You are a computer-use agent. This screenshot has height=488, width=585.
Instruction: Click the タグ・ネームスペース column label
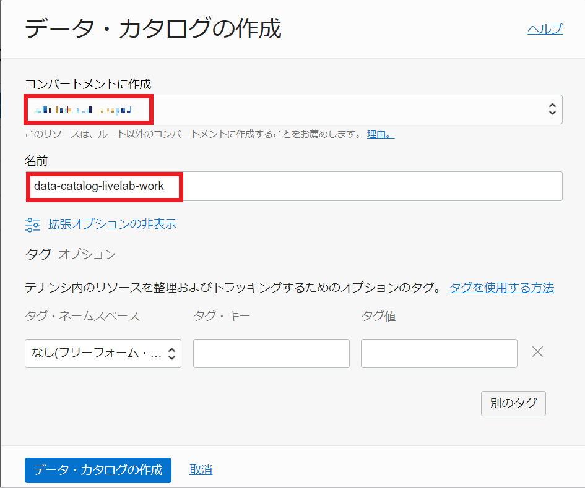(x=82, y=317)
